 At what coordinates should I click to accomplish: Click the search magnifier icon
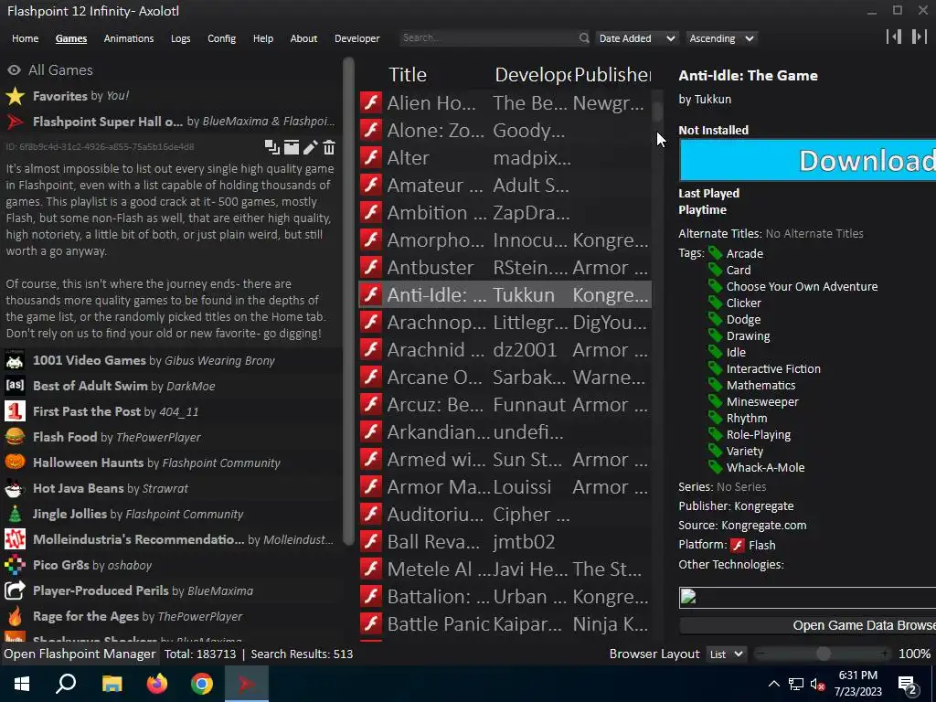pos(584,38)
